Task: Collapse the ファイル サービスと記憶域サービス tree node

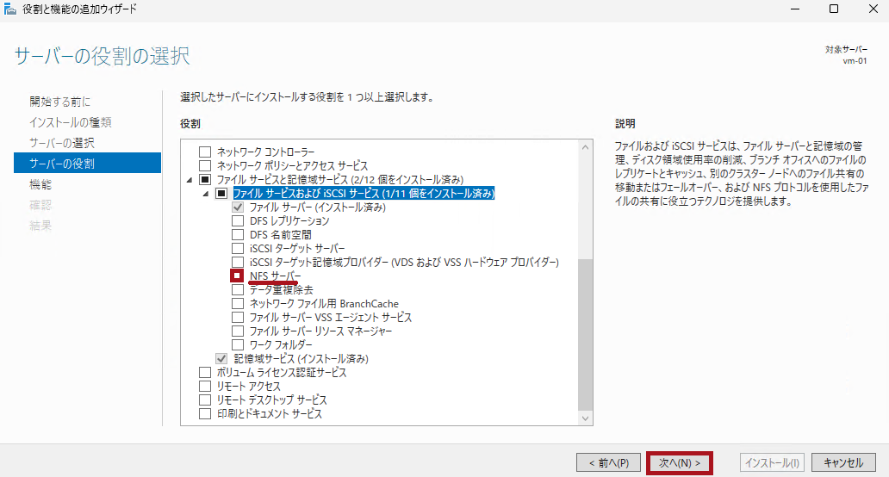Action: (190, 180)
